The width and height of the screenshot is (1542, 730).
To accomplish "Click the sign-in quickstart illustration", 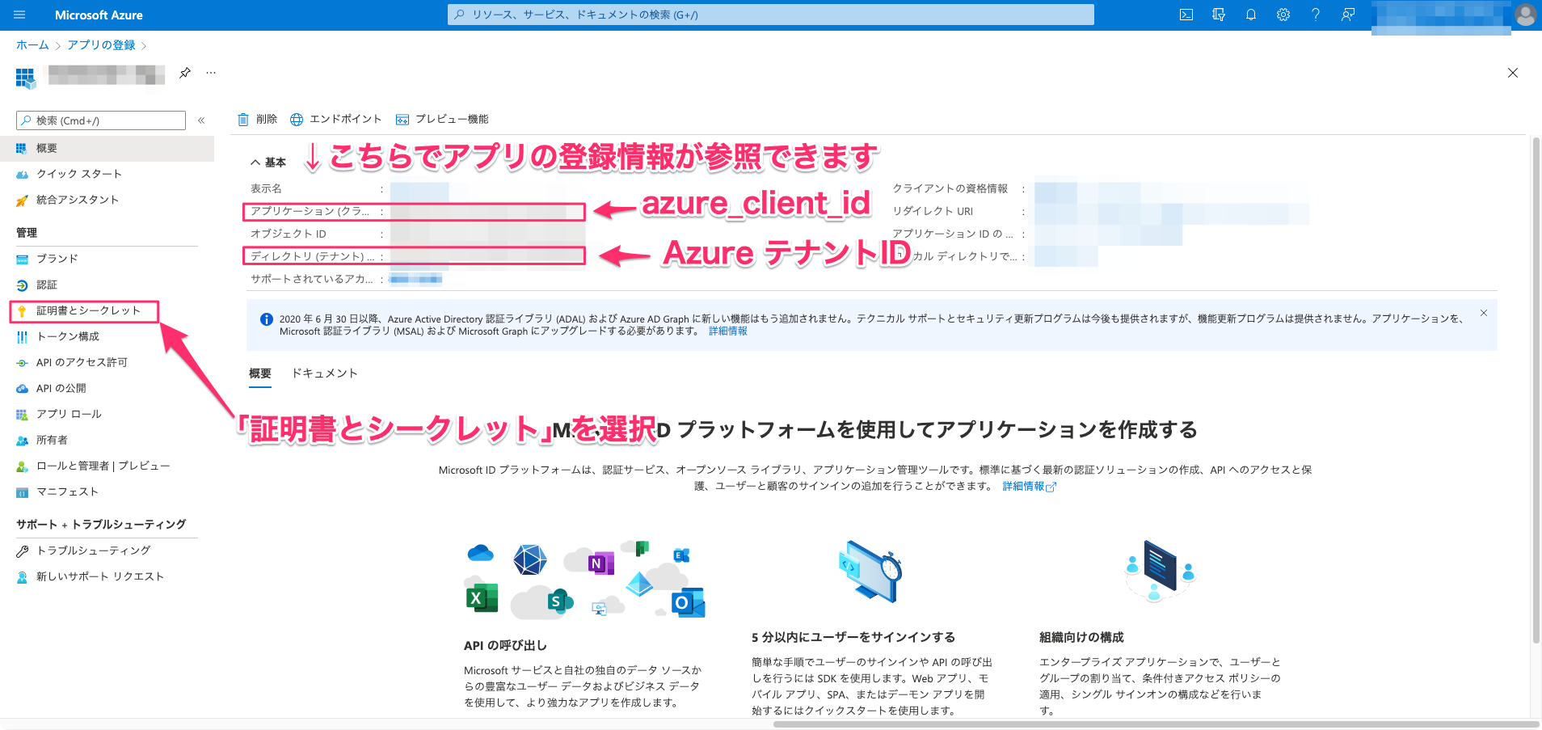I will point(870,572).
